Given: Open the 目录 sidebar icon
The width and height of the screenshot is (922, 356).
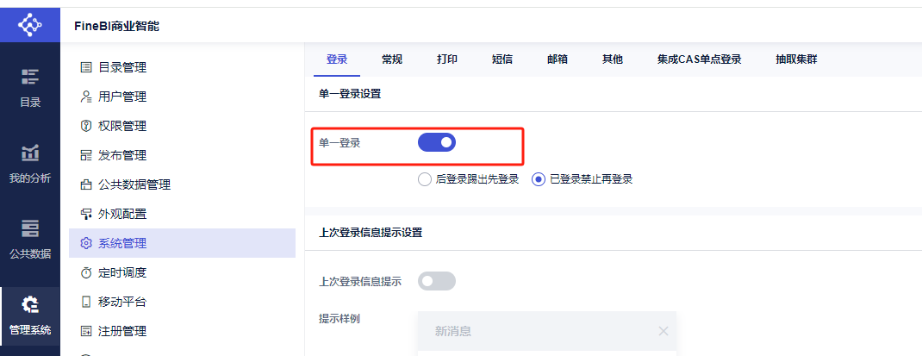Looking at the screenshot, I should click(x=30, y=76).
